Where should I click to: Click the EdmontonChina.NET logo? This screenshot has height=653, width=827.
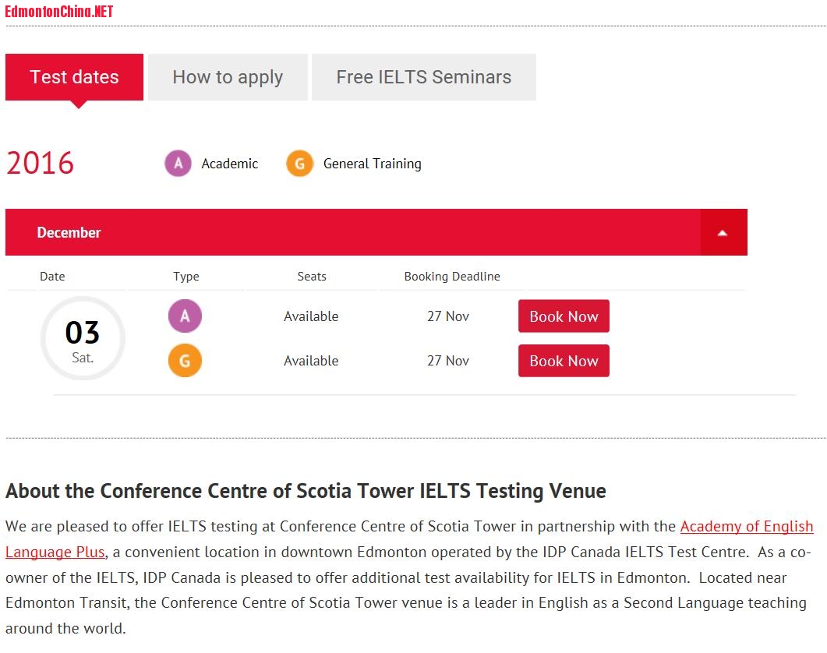59,11
